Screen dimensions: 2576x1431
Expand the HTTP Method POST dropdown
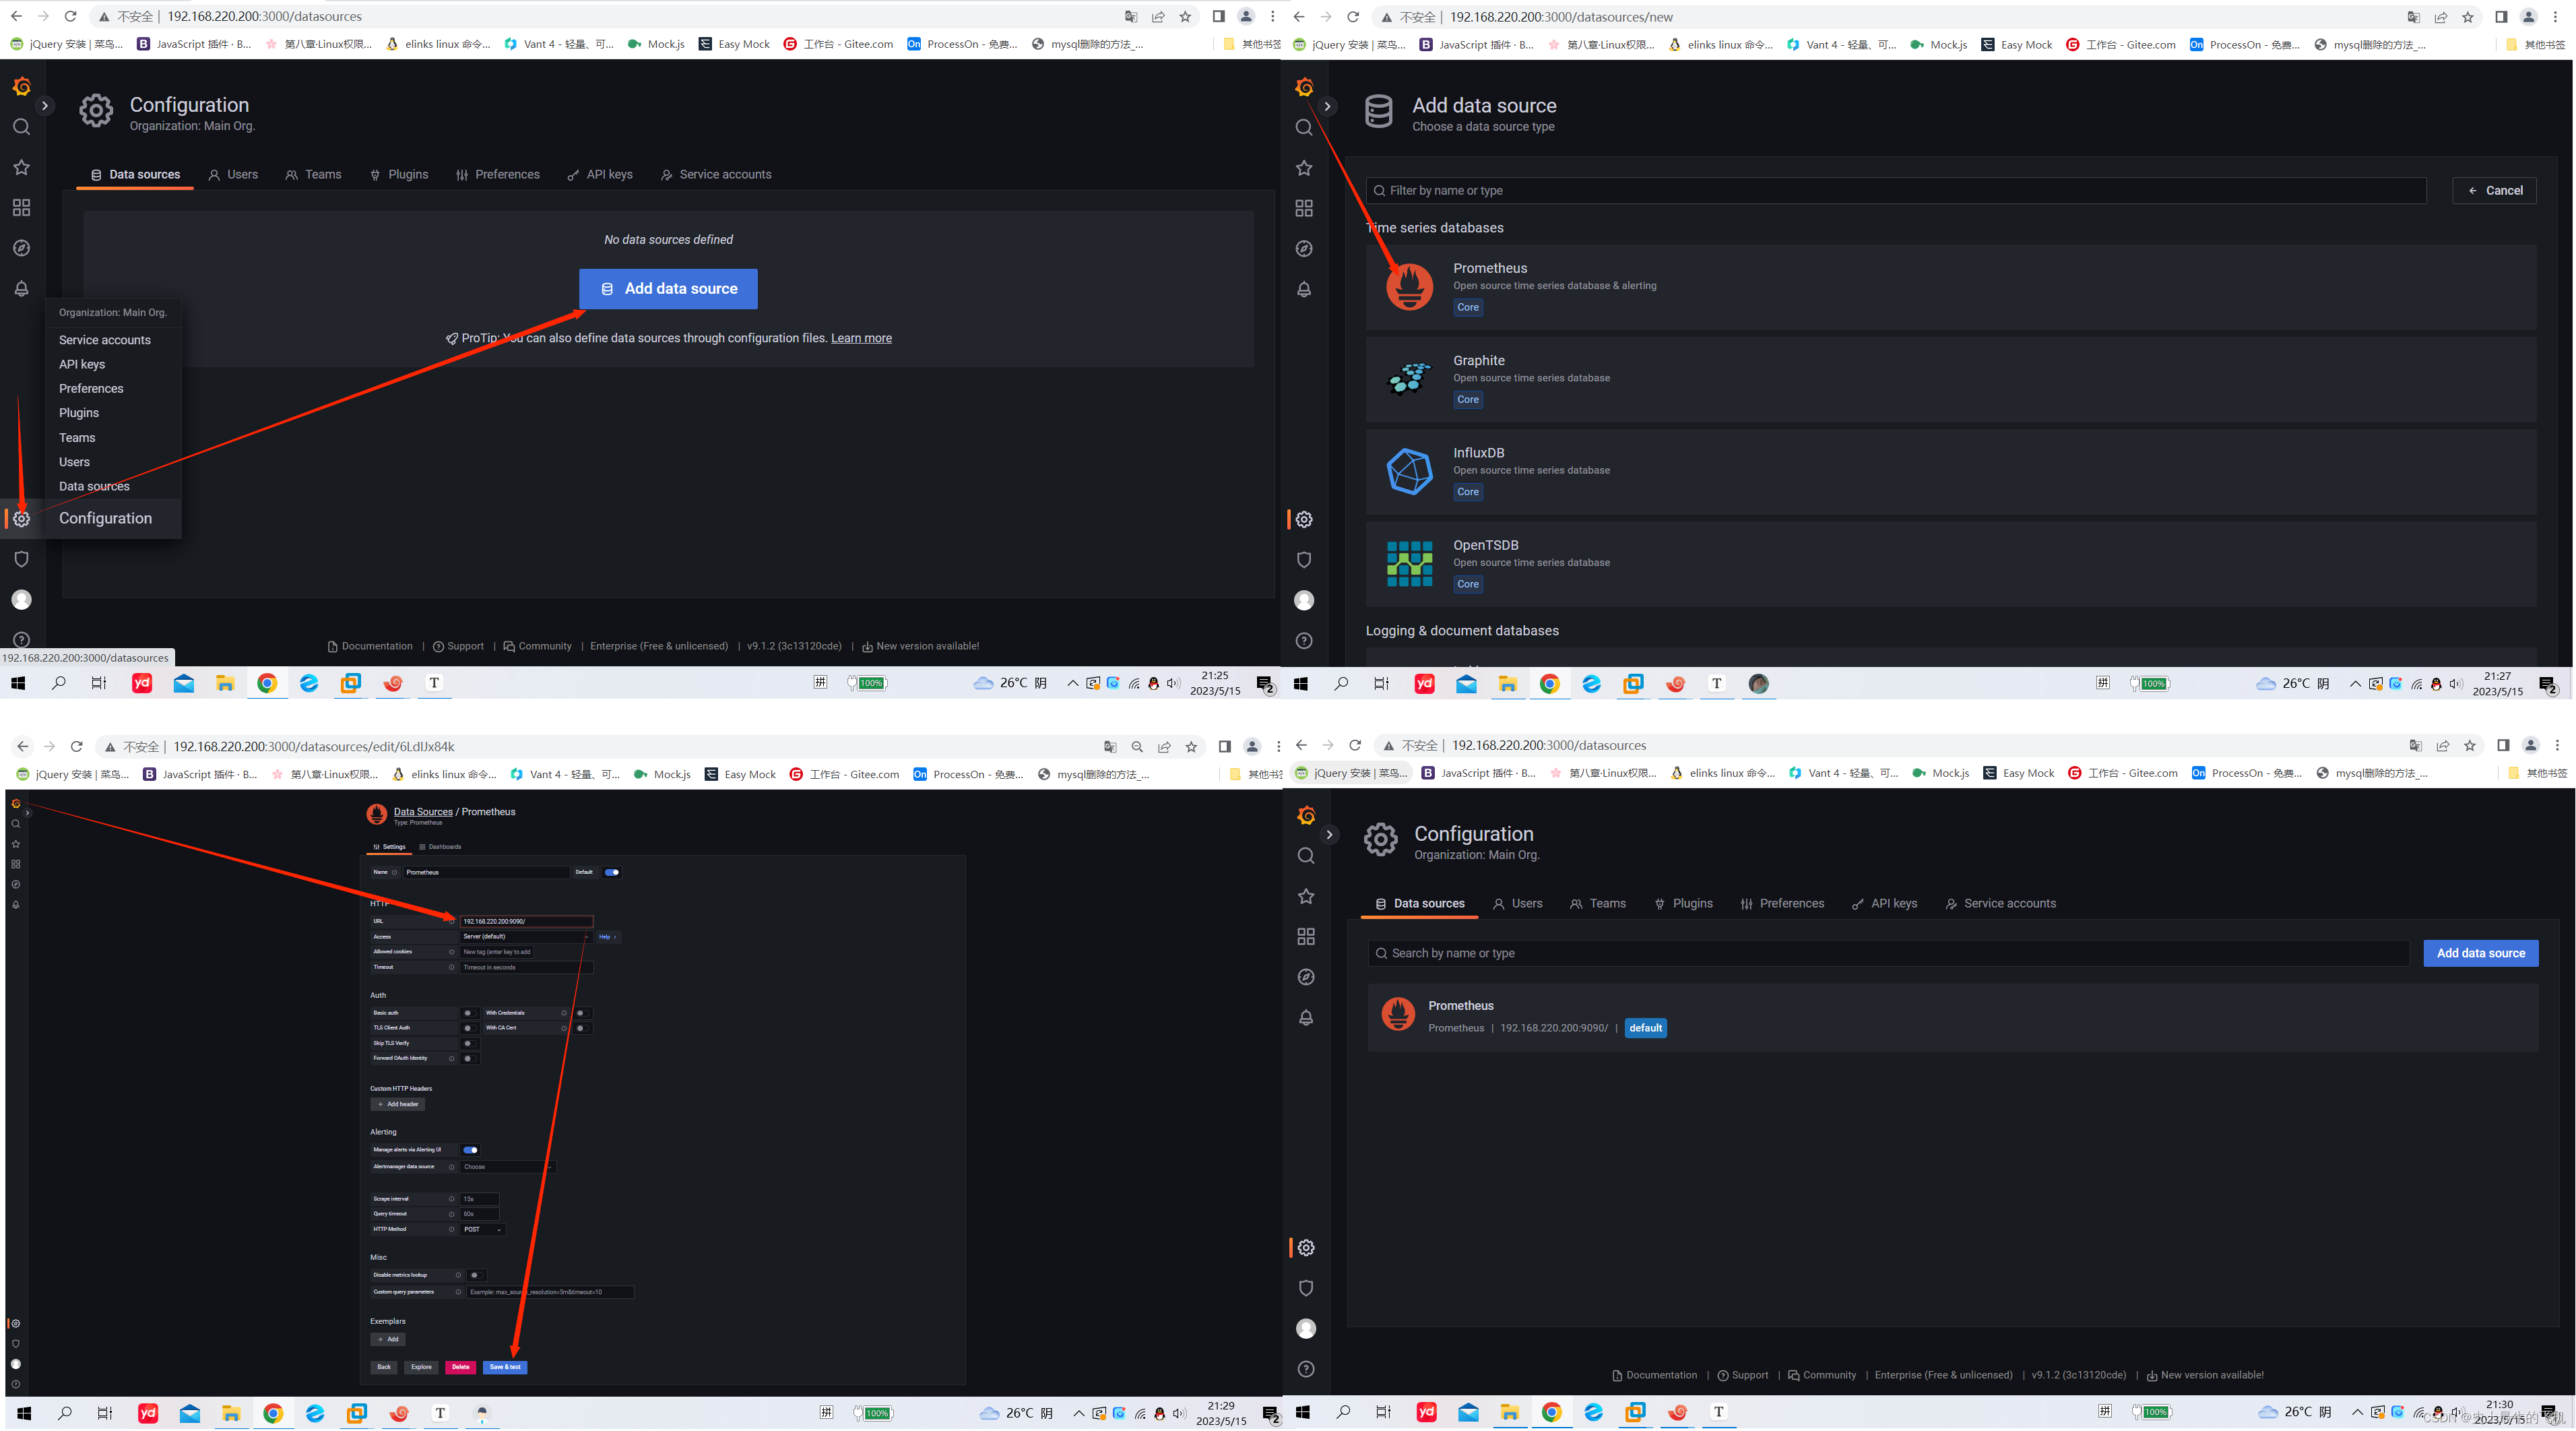pos(482,1229)
